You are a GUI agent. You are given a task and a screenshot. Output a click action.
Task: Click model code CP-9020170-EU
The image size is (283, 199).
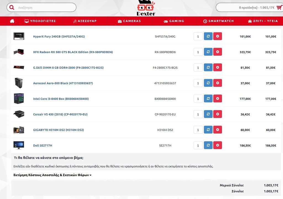(165, 114)
